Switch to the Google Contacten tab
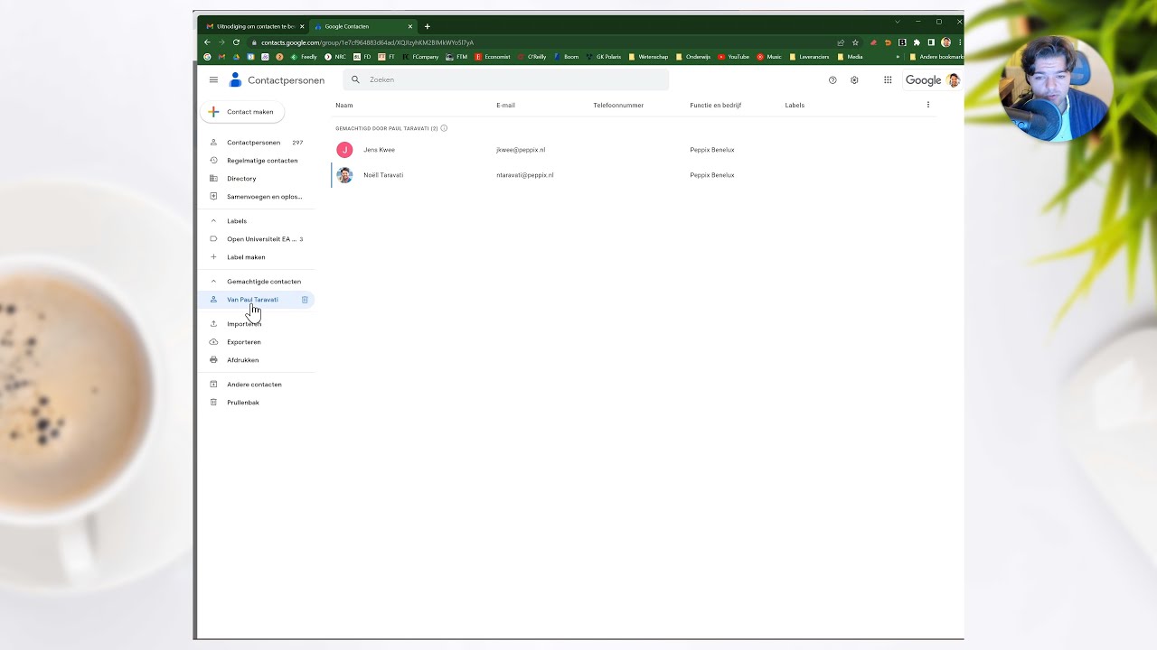1157x650 pixels. [x=362, y=26]
